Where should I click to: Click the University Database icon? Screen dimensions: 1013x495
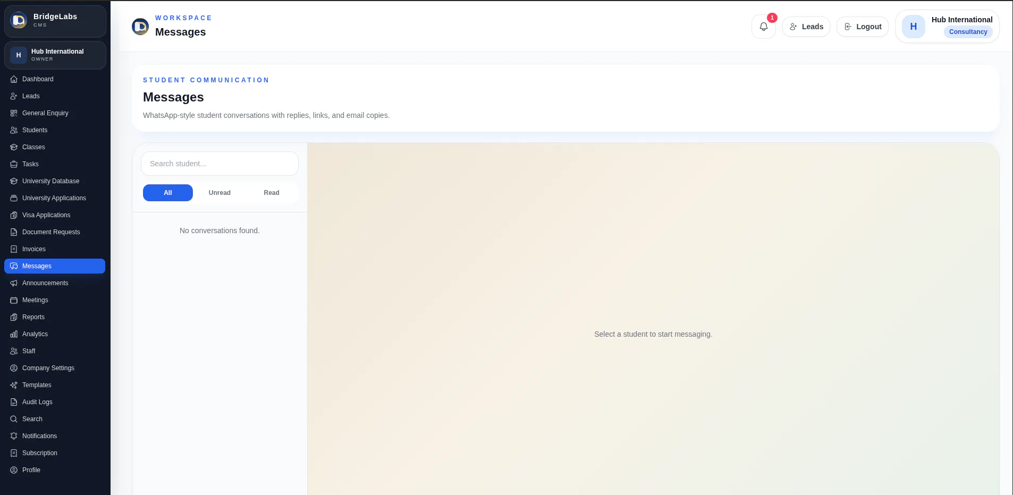14,181
